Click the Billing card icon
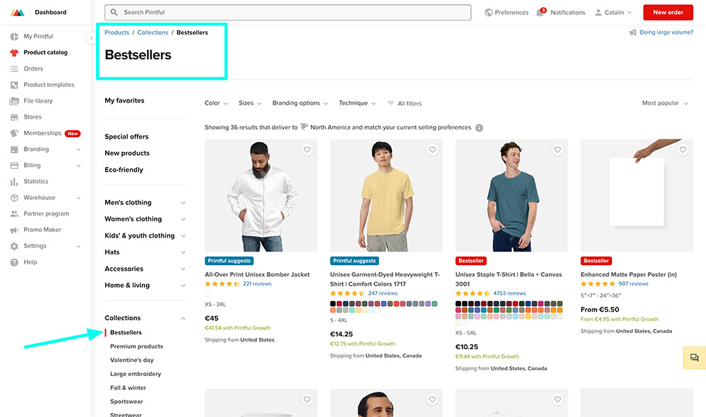Screen dimensions: 706x417 (x=14, y=165)
